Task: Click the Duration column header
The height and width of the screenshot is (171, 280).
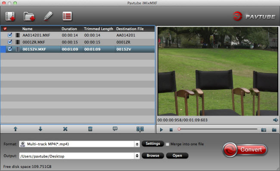Action: (69, 29)
